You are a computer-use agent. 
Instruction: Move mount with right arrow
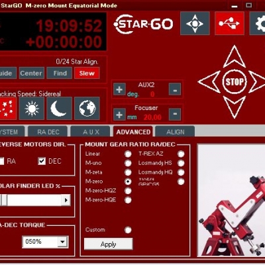point(258,81)
